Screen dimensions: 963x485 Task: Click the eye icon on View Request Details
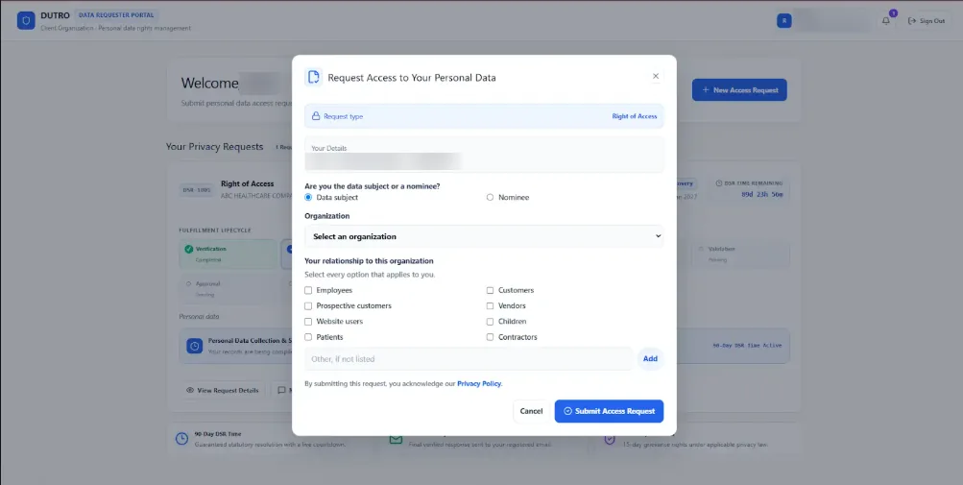[190, 390]
